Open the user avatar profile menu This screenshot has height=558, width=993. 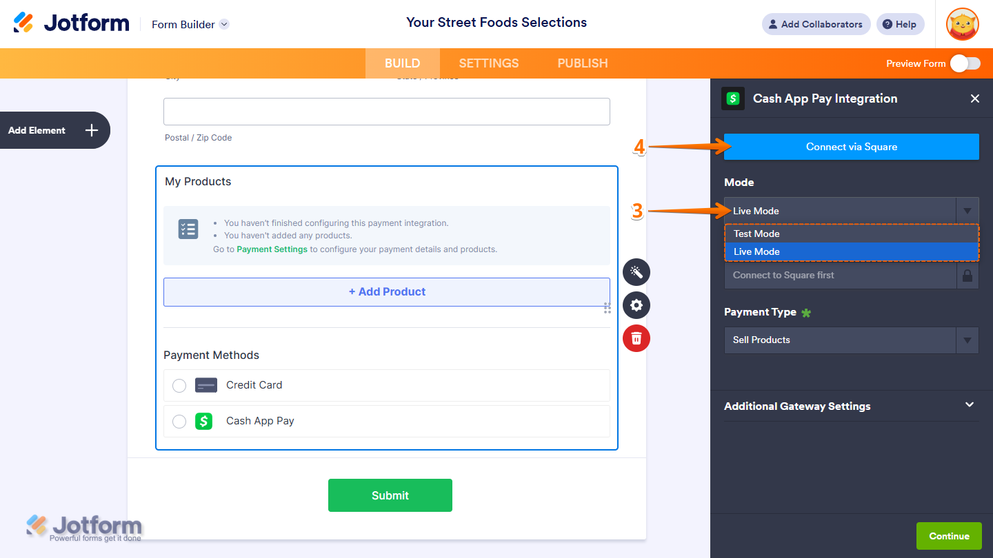point(963,24)
